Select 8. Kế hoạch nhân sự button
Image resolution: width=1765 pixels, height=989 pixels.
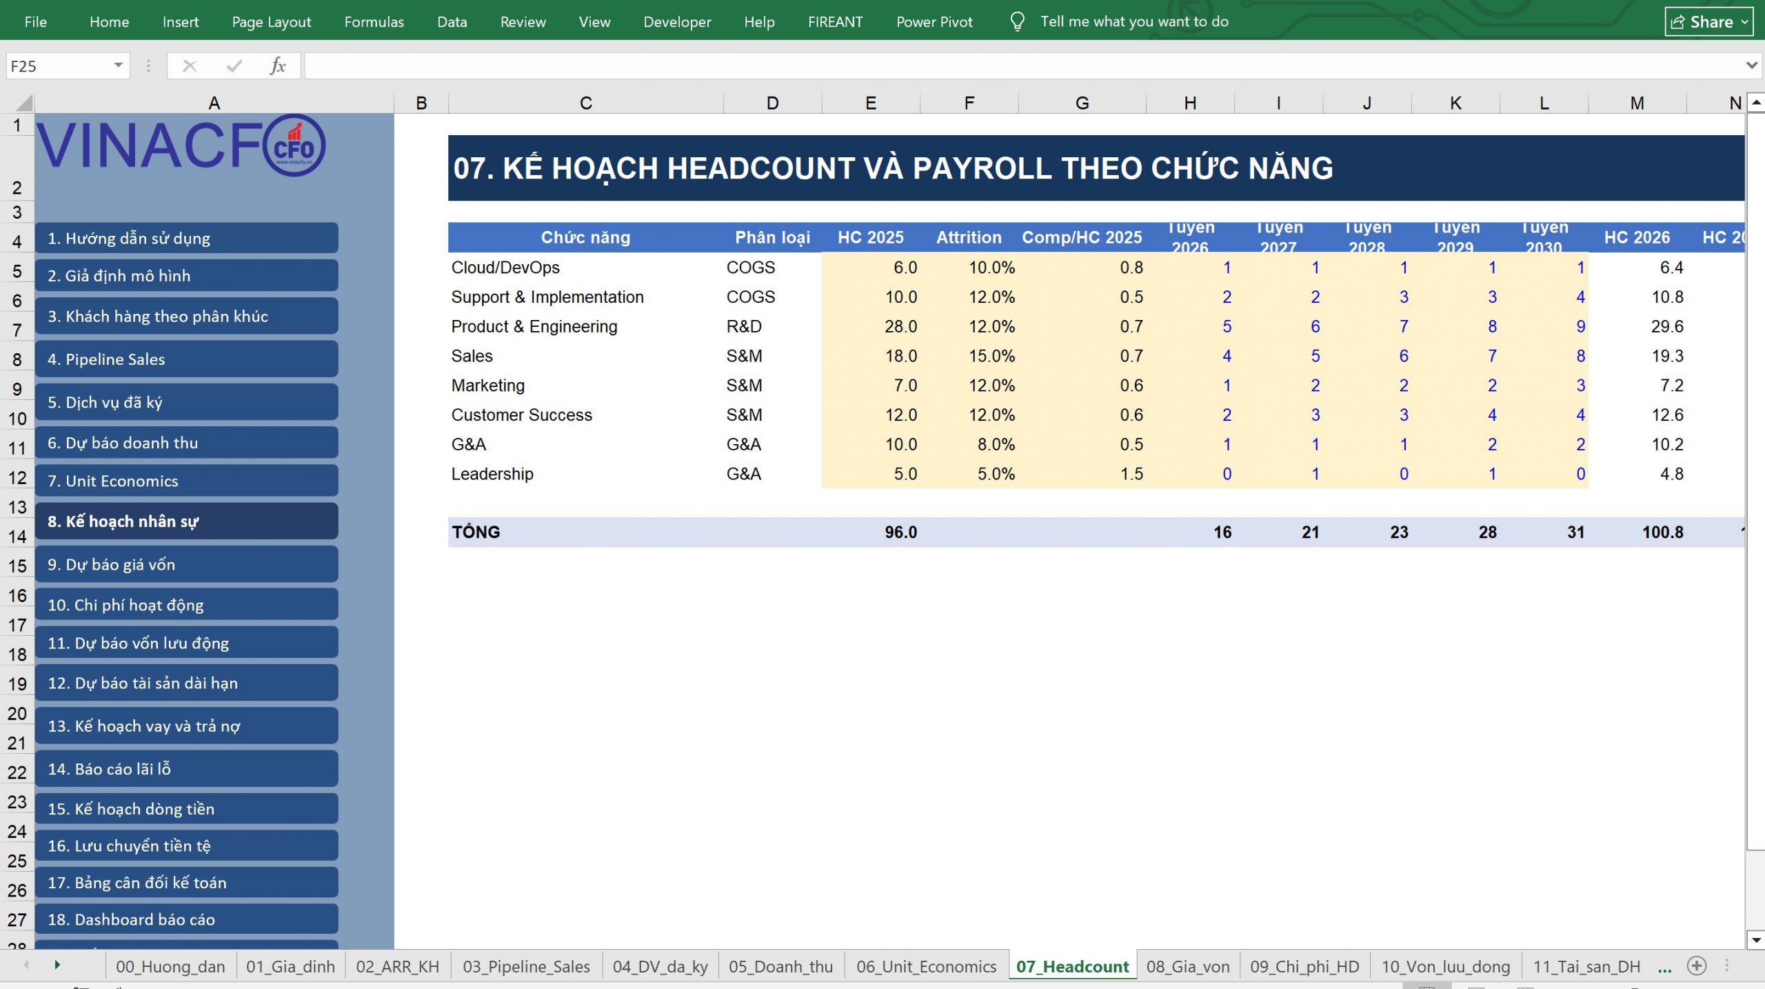186,521
